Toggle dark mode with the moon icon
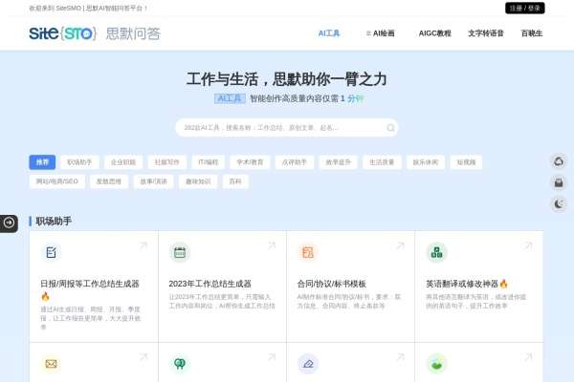The height and width of the screenshot is (382, 574). 559,202
